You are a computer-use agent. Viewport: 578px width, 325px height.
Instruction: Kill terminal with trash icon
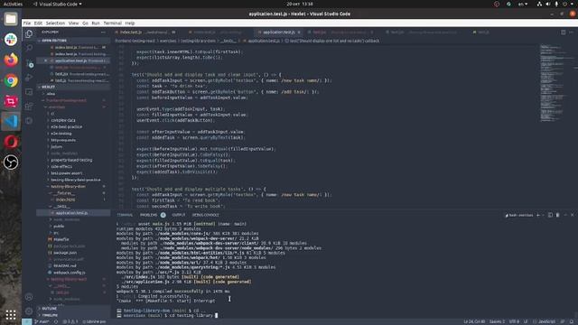(x=557, y=215)
